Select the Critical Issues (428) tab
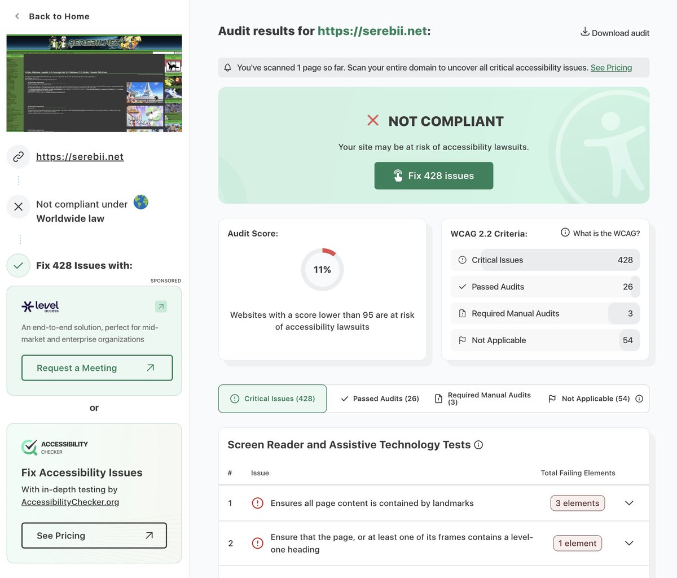Screen dimensions: 677x578 pos(272,399)
